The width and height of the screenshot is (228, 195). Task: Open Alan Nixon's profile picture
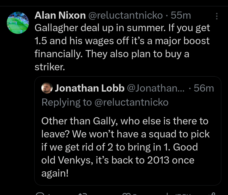(18, 23)
